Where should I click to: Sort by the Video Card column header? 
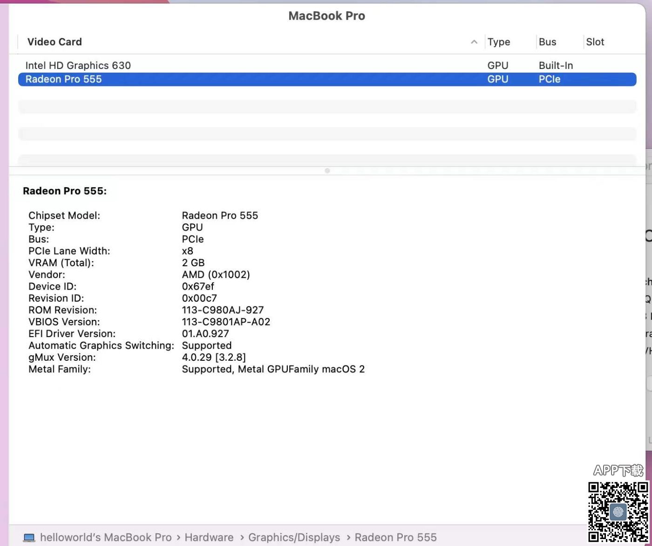coord(54,42)
